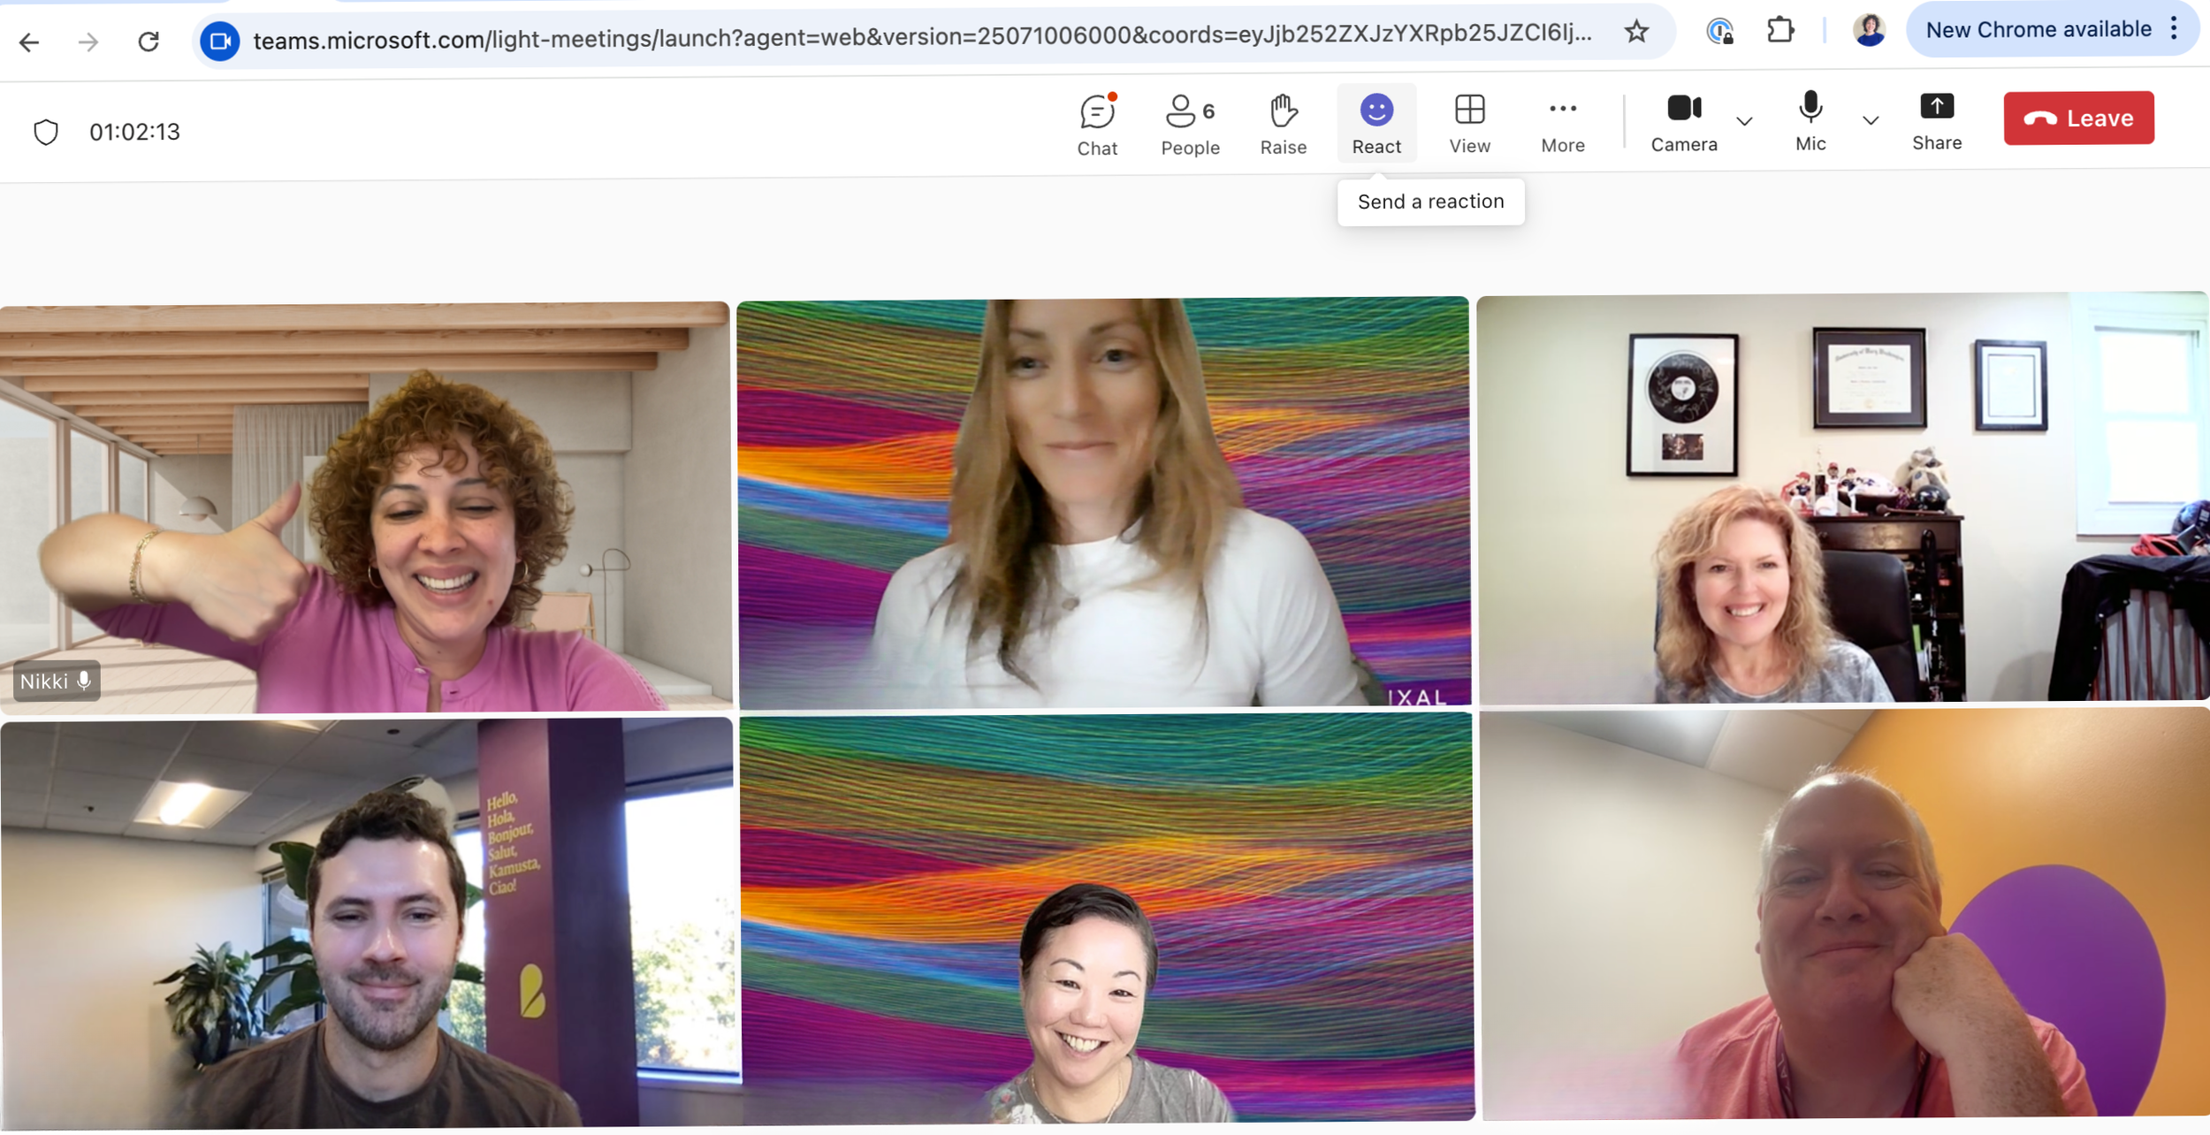Open Chrome's three-dot browser menu
2210x1135 pixels.
(2174, 29)
